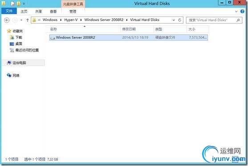The width and height of the screenshot is (248, 166).
Task: Click the Windows breadcrumb segment
Action: coord(50,20)
